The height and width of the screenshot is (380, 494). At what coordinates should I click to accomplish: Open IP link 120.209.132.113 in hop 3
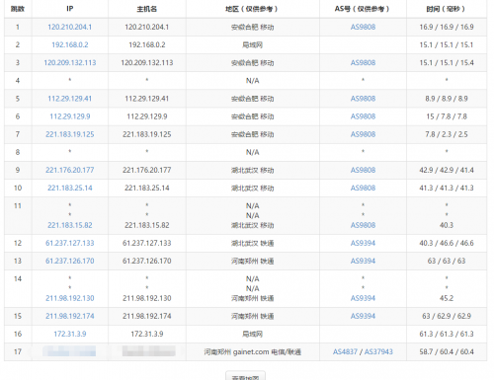pyautogui.click(x=70, y=62)
